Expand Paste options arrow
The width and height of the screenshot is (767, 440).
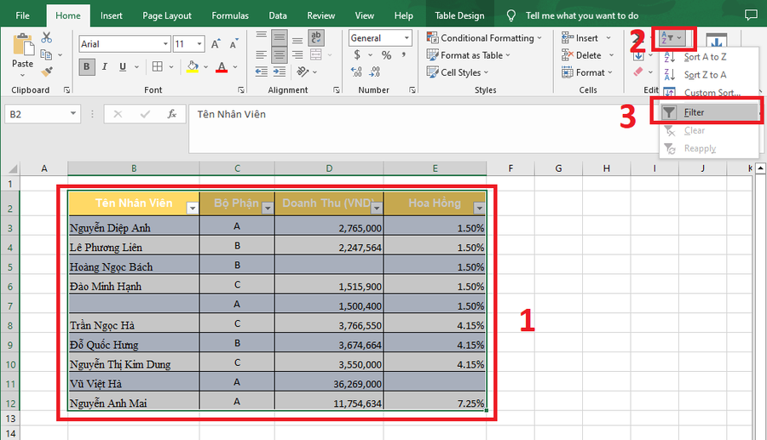(x=22, y=76)
